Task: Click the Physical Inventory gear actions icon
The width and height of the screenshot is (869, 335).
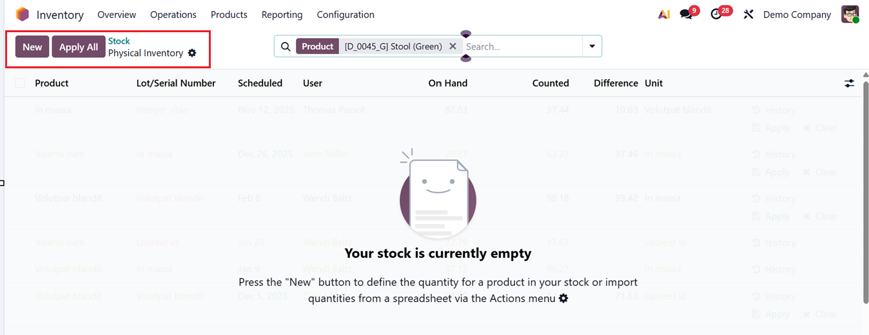Action: 192,53
